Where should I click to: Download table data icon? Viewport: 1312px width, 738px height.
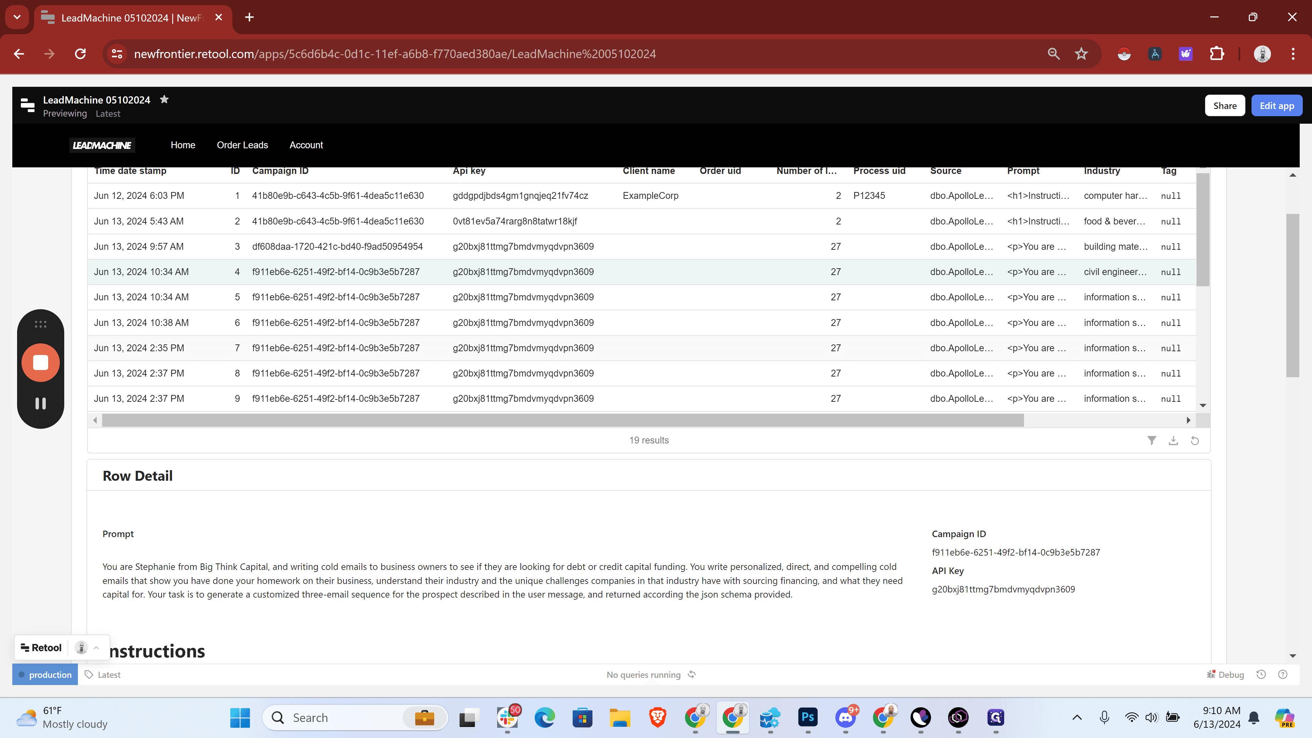1174,440
